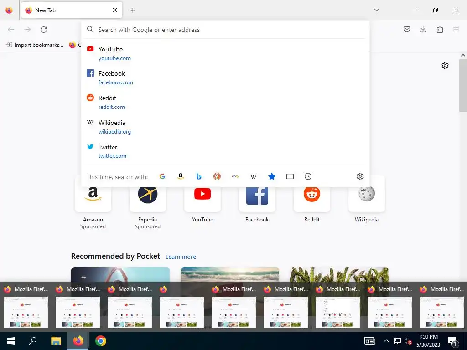Select the Facebook suggestion row
The height and width of the screenshot is (350, 467).
pyautogui.click(x=225, y=77)
